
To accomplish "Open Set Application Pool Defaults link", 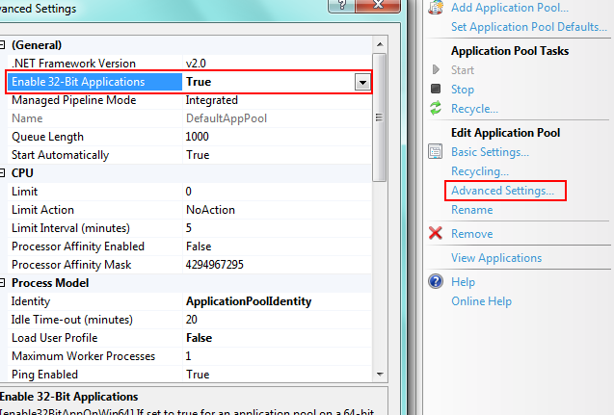I will [528, 27].
